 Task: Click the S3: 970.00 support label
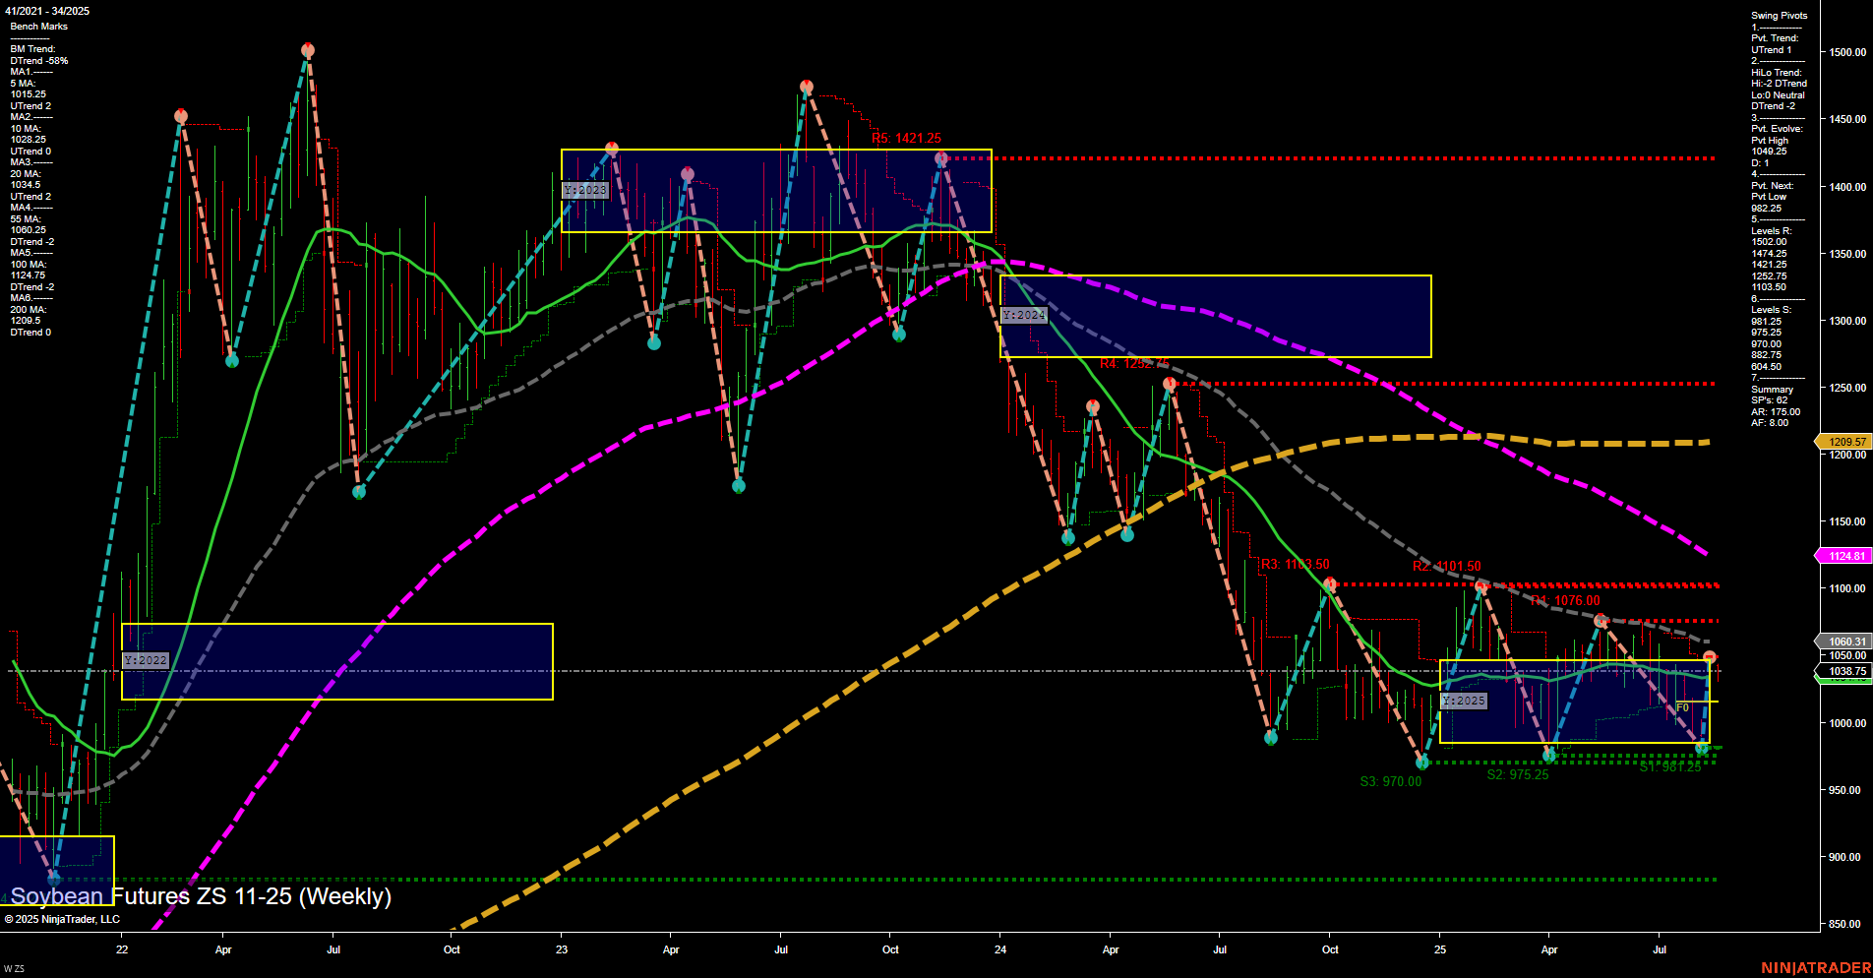click(1389, 780)
